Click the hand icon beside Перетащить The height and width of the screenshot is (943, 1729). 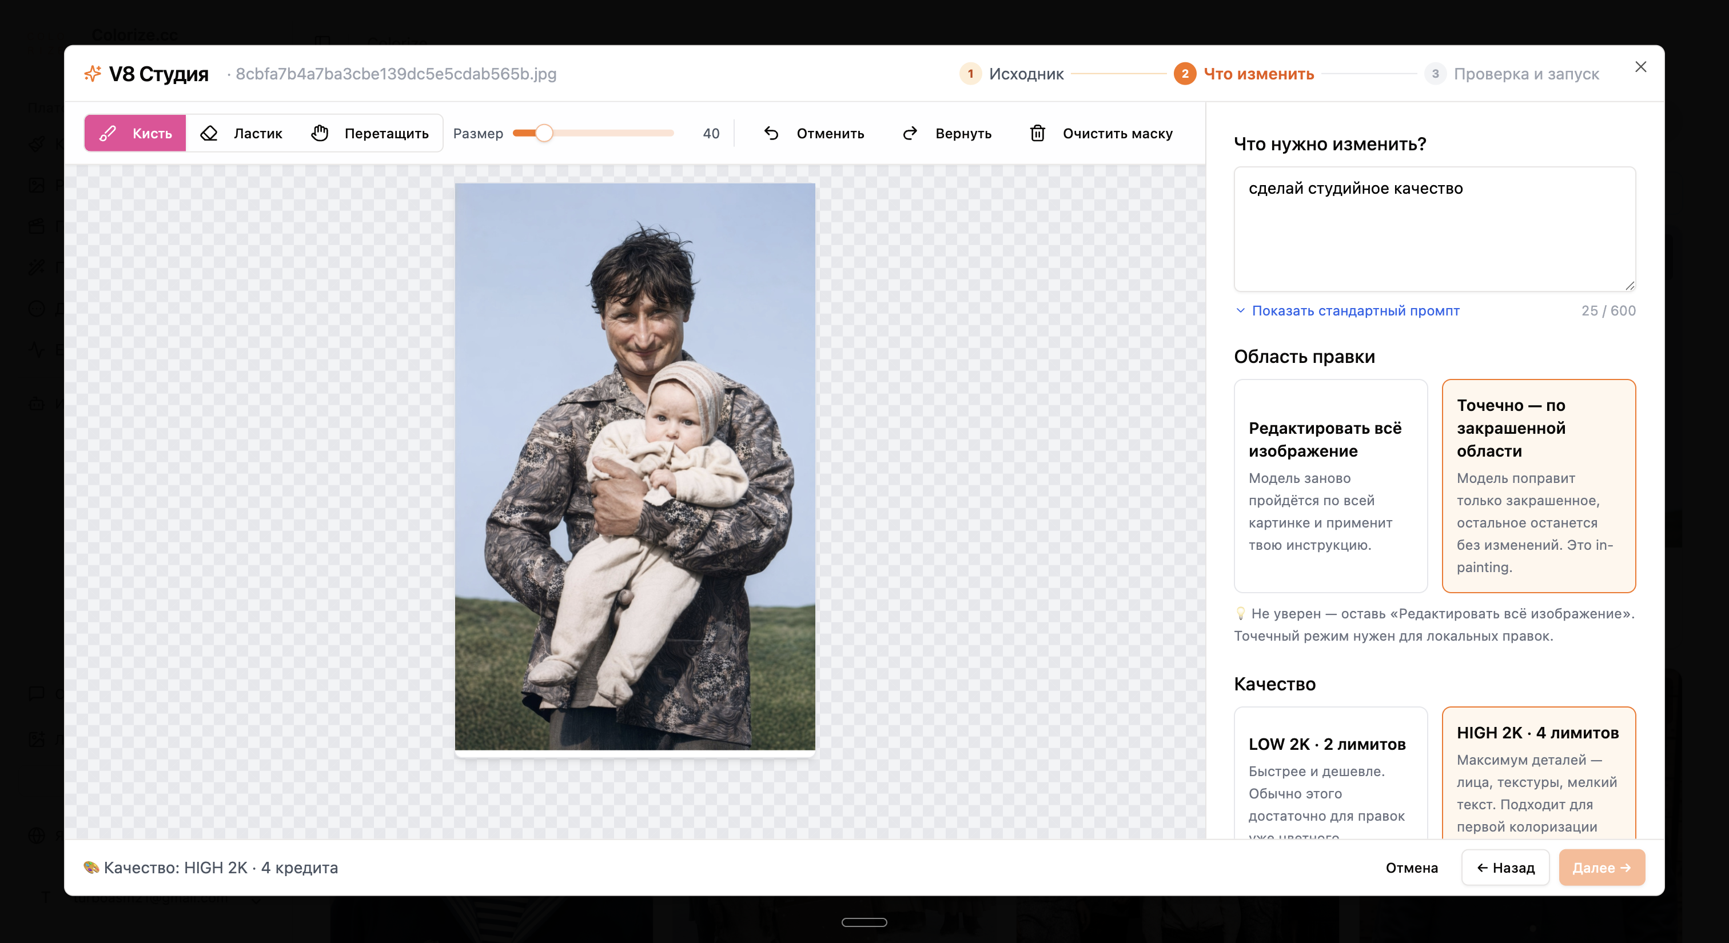click(320, 134)
